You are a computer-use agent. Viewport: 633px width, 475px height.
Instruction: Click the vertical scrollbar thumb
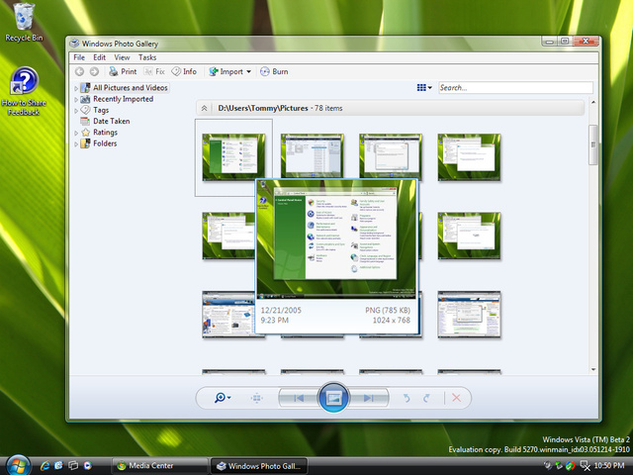coord(593,144)
